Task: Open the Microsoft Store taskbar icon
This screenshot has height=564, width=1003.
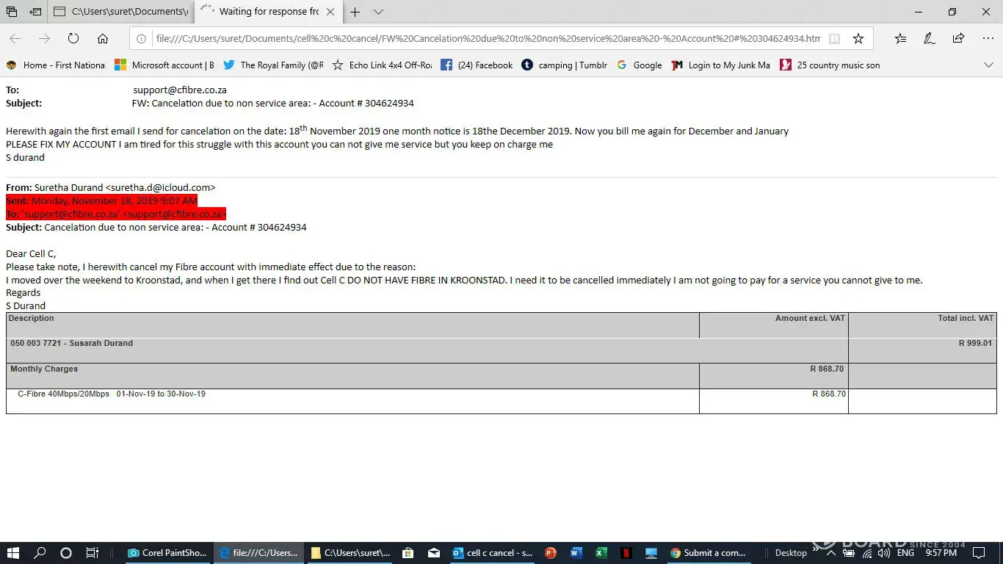Action: (408, 553)
